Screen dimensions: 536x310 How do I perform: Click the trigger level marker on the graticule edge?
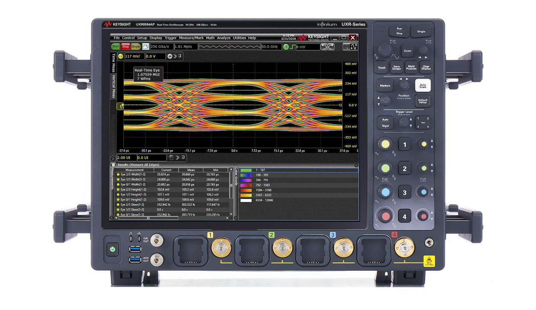[121, 106]
